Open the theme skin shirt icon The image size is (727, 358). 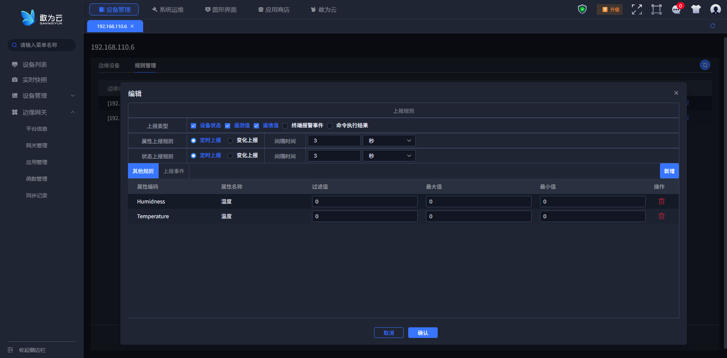696,9
